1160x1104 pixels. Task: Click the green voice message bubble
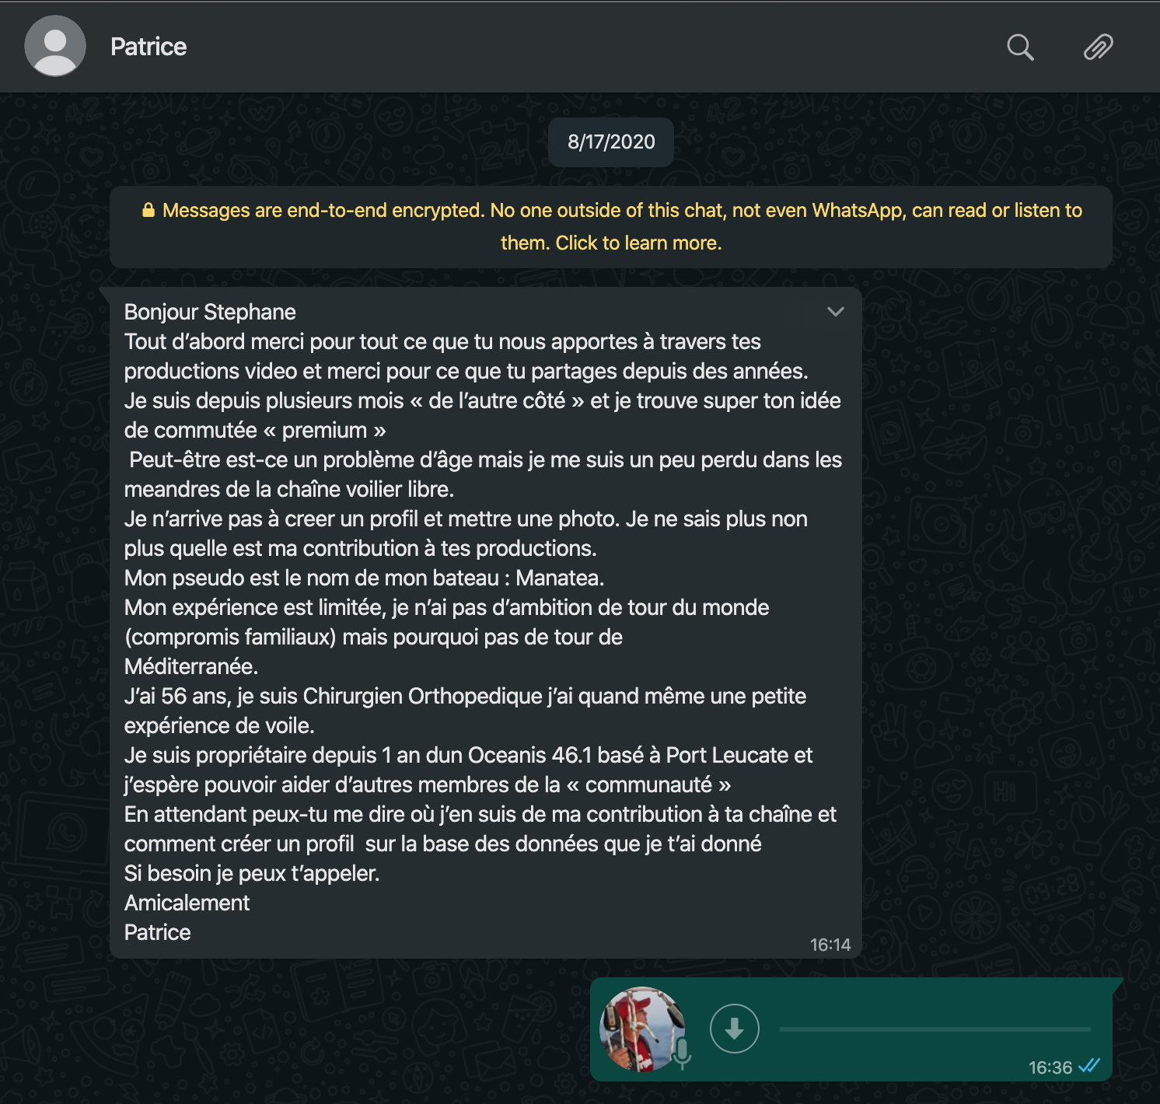click(x=851, y=1029)
